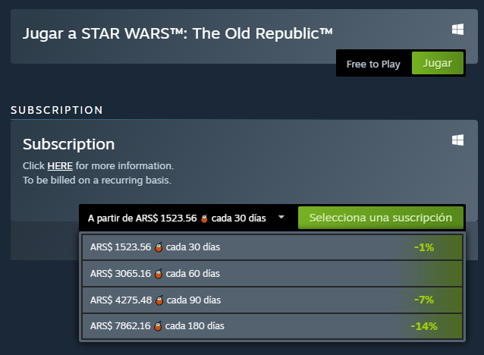
Task: Collapse the subscription dropdown arrow
Action: point(281,217)
